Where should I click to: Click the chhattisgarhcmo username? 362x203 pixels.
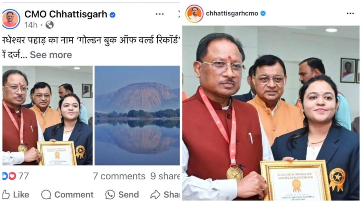232,13
